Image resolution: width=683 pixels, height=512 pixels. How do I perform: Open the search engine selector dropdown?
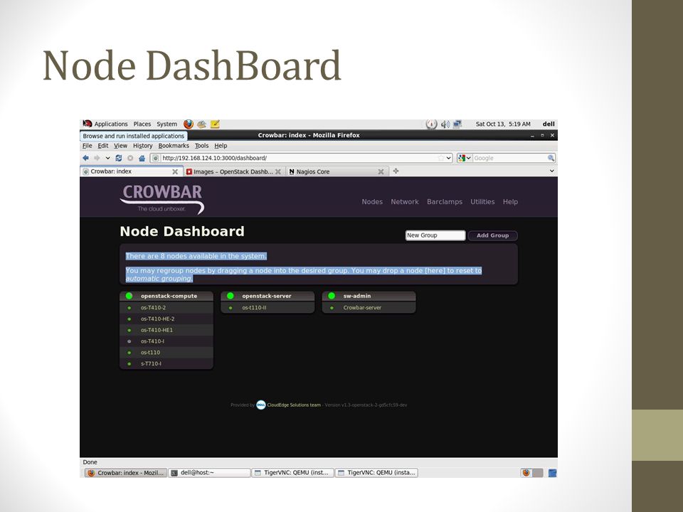point(465,158)
